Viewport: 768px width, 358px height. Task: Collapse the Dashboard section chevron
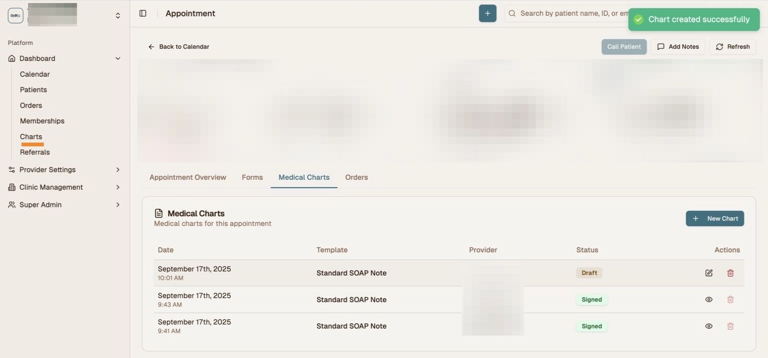click(x=118, y=58)
